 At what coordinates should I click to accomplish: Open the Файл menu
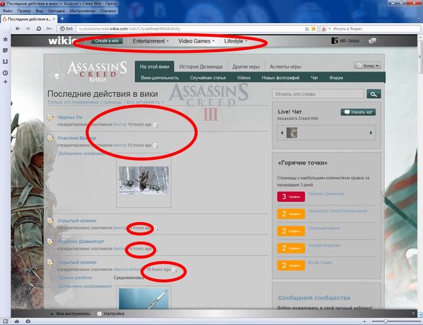pos(7,11)
